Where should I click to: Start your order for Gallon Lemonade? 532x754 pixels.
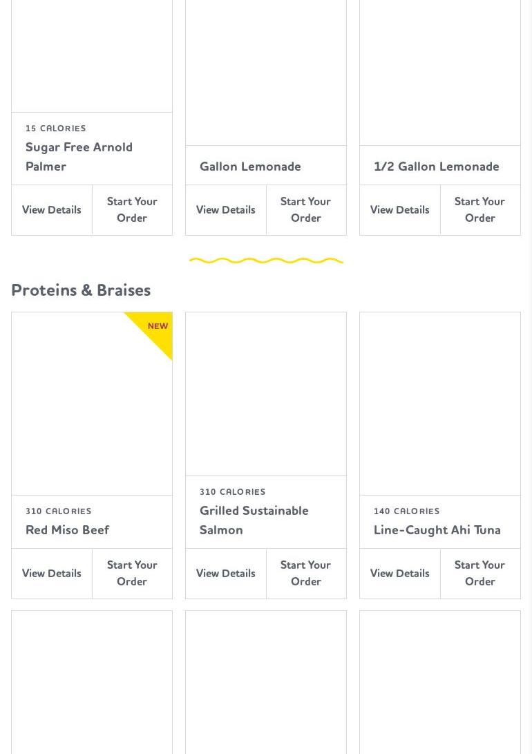point(306,209)
